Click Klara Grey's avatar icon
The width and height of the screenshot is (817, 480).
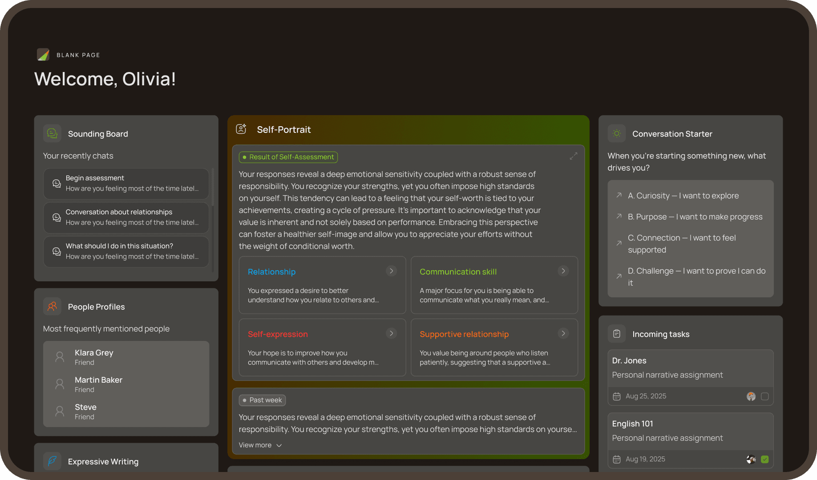pyautogui.click(x=60, y=357)
